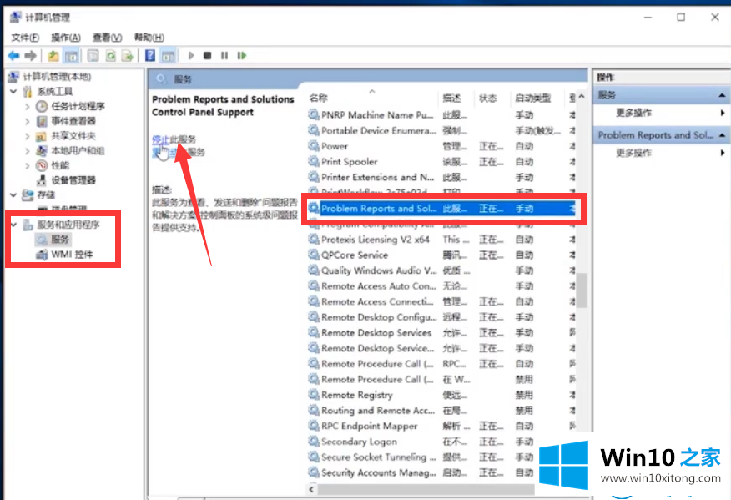Expand the 本地用户和组 node

pyautogui.click(x=27, y=150)
